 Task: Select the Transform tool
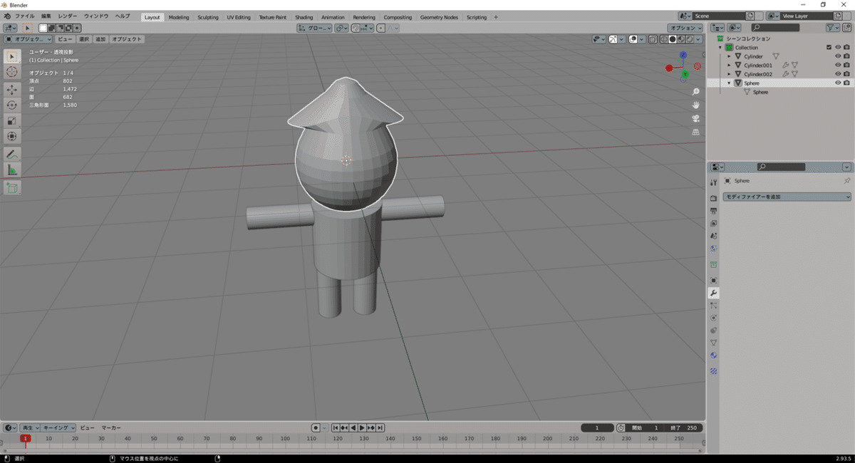click(x=12, y=136)
